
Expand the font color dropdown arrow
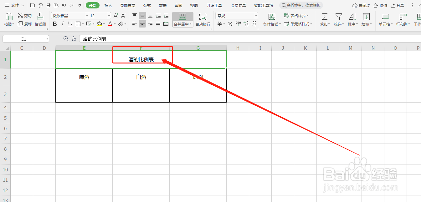115,24
